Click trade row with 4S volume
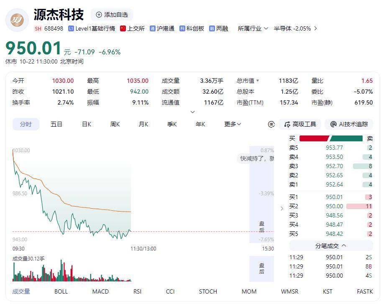The image size is (381, 304). coord(331,276)
